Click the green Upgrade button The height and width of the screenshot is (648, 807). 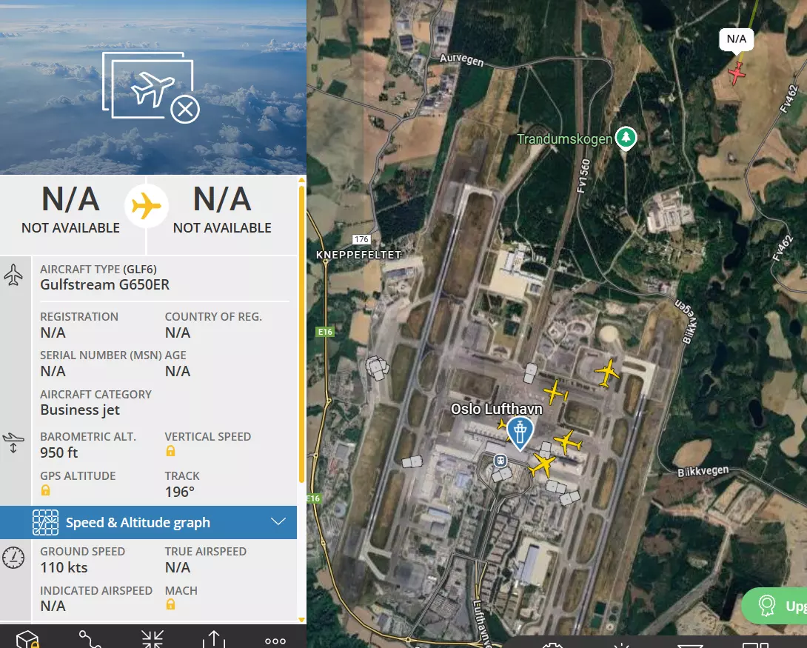click(774, 606)
